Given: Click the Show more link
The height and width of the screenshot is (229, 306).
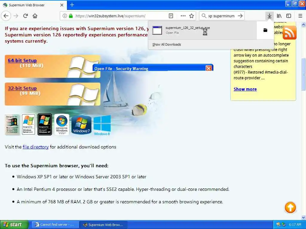Looking at the screenshot, I should click(245, 89).
